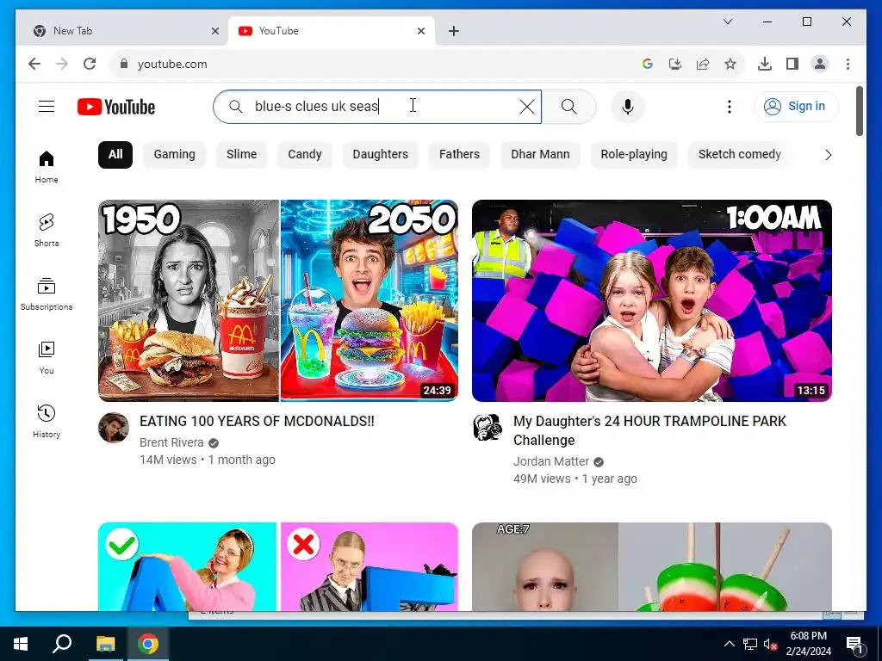
Task: Click the install app icon in address bar
Action: pos(675,64)
